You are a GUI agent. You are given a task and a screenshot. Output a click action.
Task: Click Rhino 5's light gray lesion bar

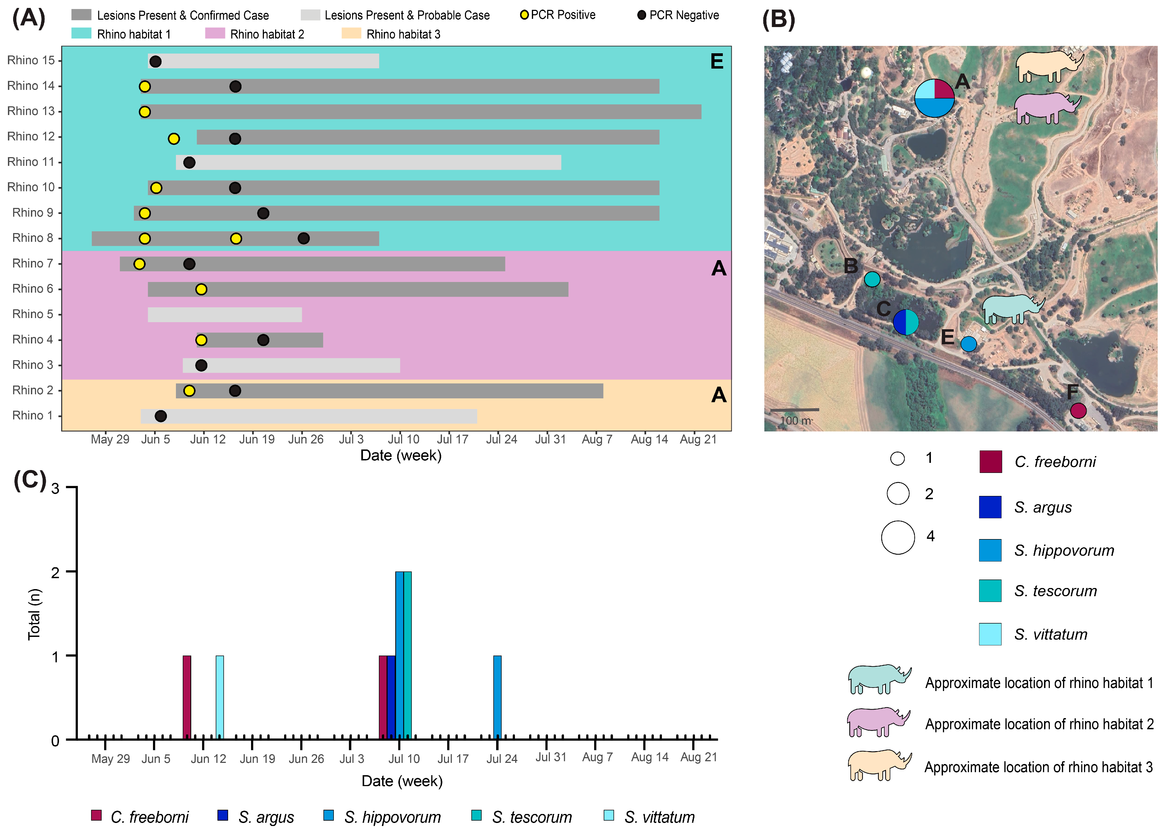click(225, 314)
